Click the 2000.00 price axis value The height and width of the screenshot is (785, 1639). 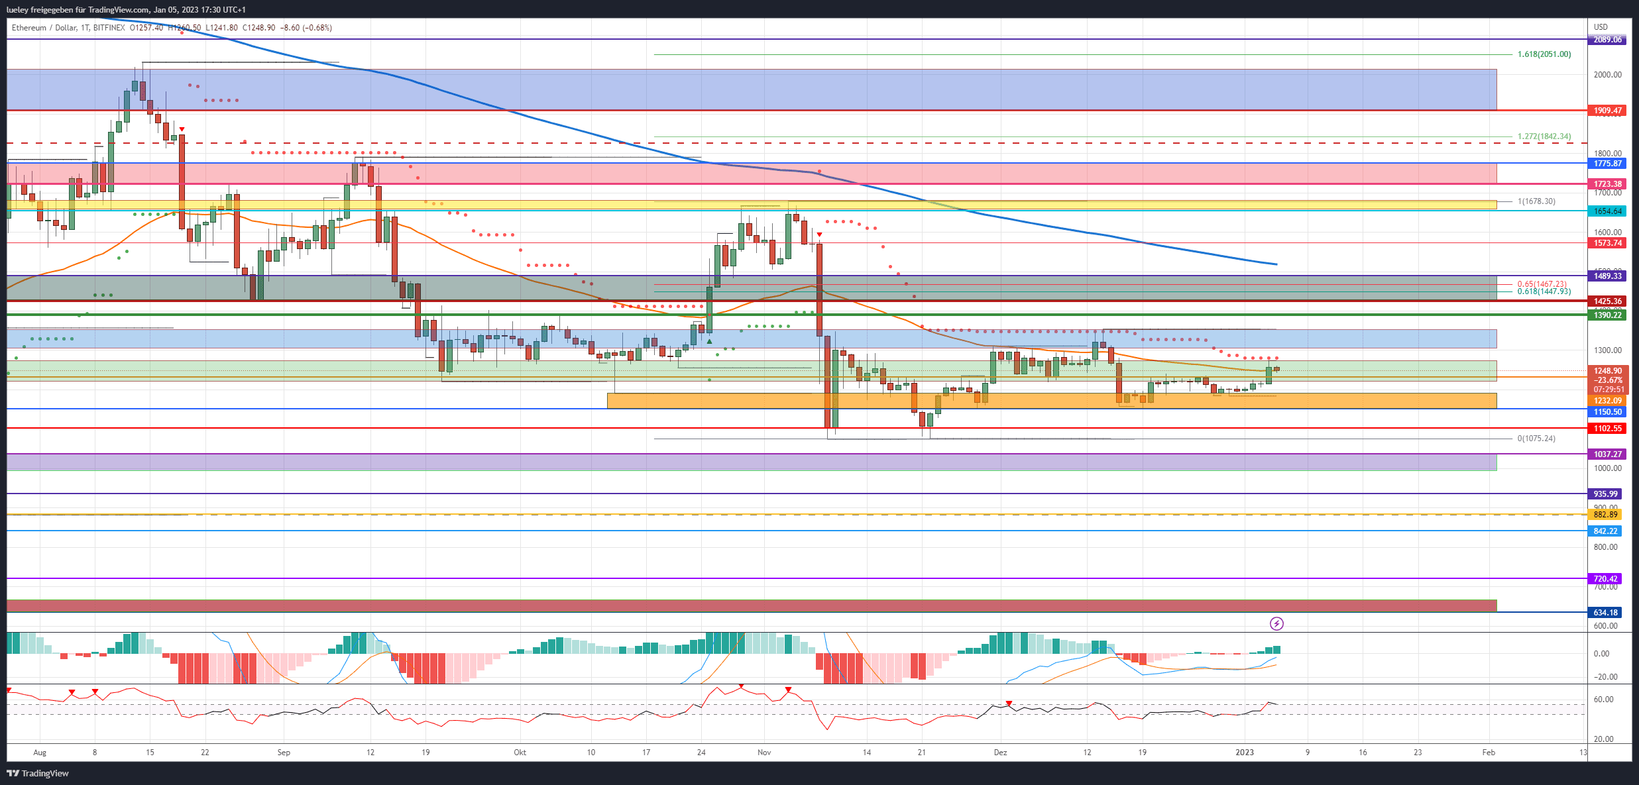pyautogui.click(x=1608, y=75)
